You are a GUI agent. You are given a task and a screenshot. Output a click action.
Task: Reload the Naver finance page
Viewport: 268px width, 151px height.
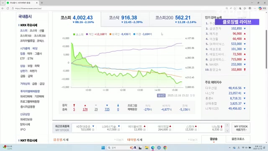[8, 8]
